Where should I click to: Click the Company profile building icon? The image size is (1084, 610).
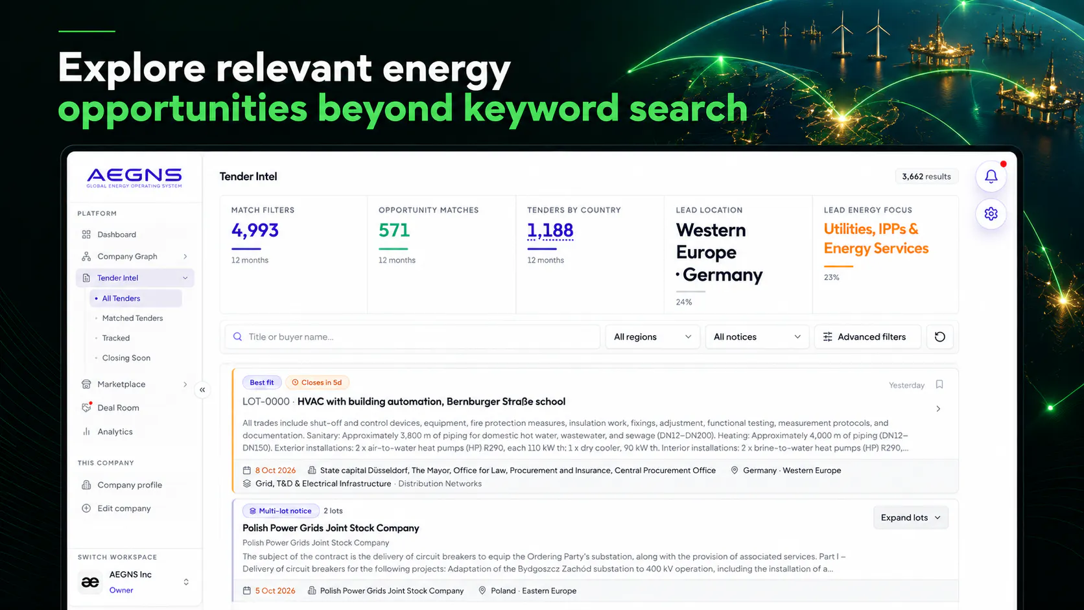coord(86,485)
